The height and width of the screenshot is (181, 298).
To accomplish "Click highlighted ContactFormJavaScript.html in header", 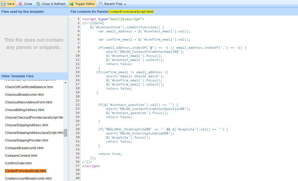I will (131, 12).
